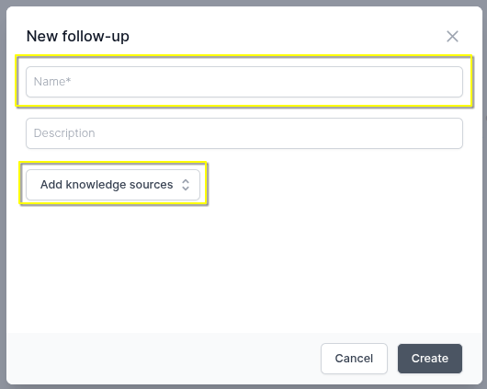Create the follow-up
Viewport: 487px width, 389px height.
click(430, 359)
